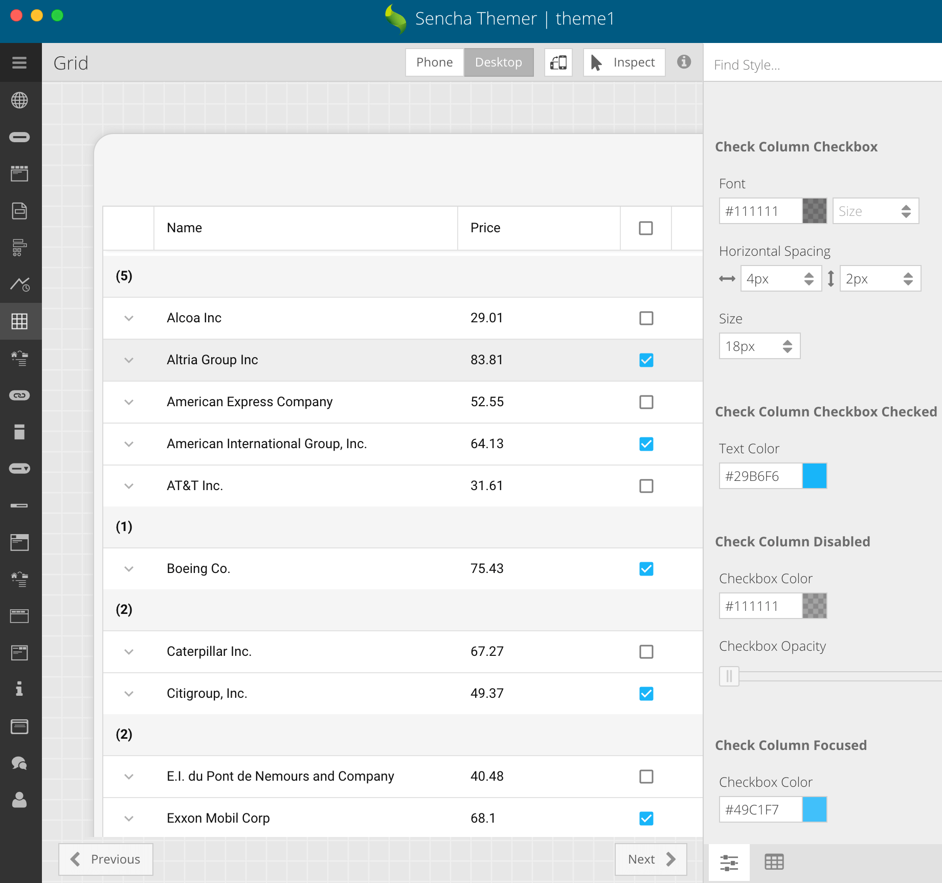Move the Checkbox Opacity slider handle
The image size is (942, 883).
(x=729, y=676)
